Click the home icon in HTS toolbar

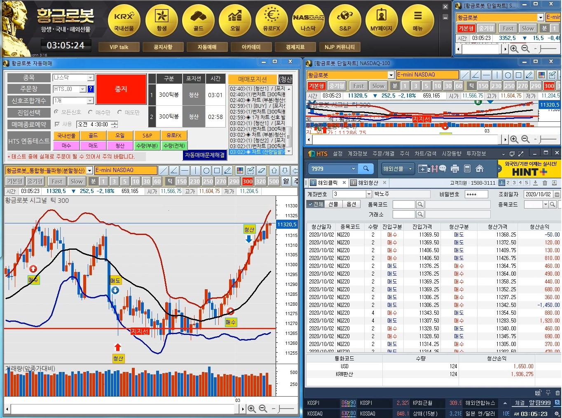pos(479,169)
